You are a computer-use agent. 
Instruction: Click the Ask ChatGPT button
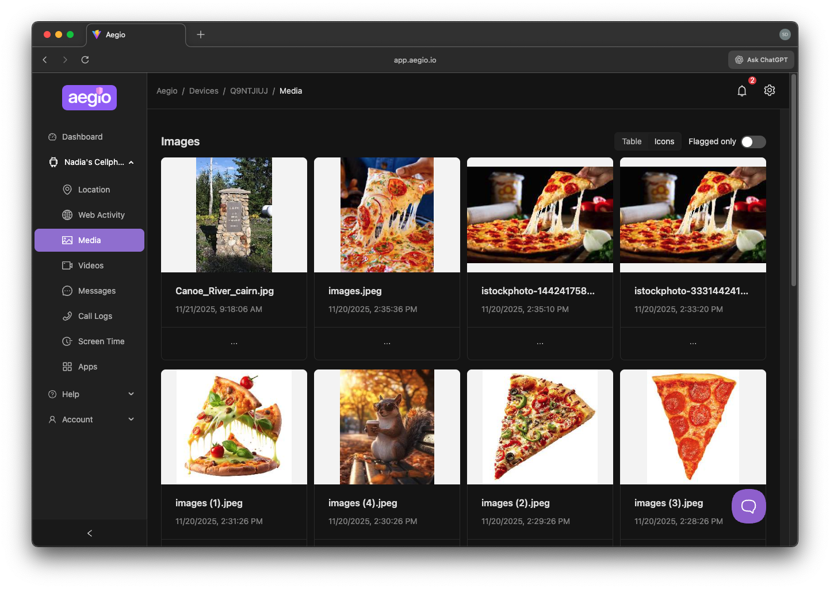(761, 60)
